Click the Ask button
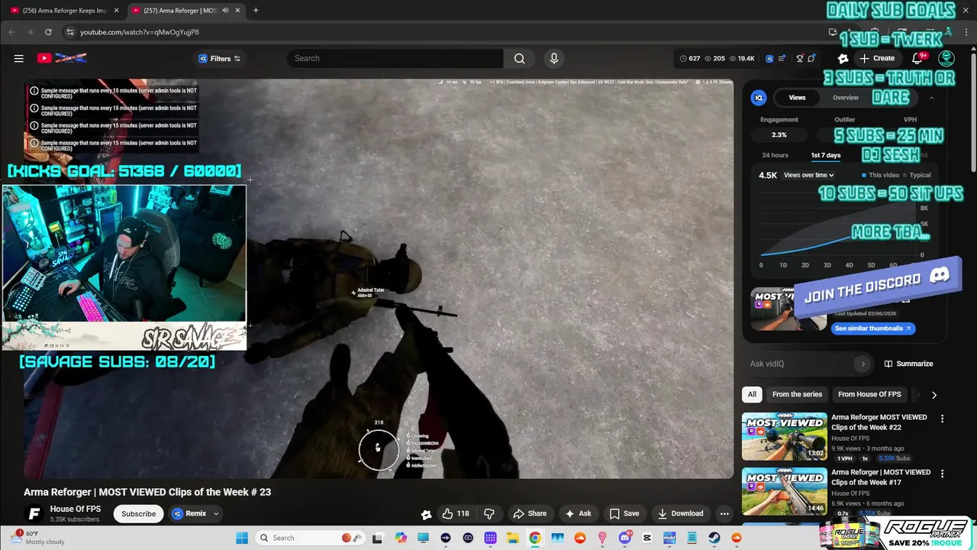This screenshot has height=550, width=977. coord(578,513)
